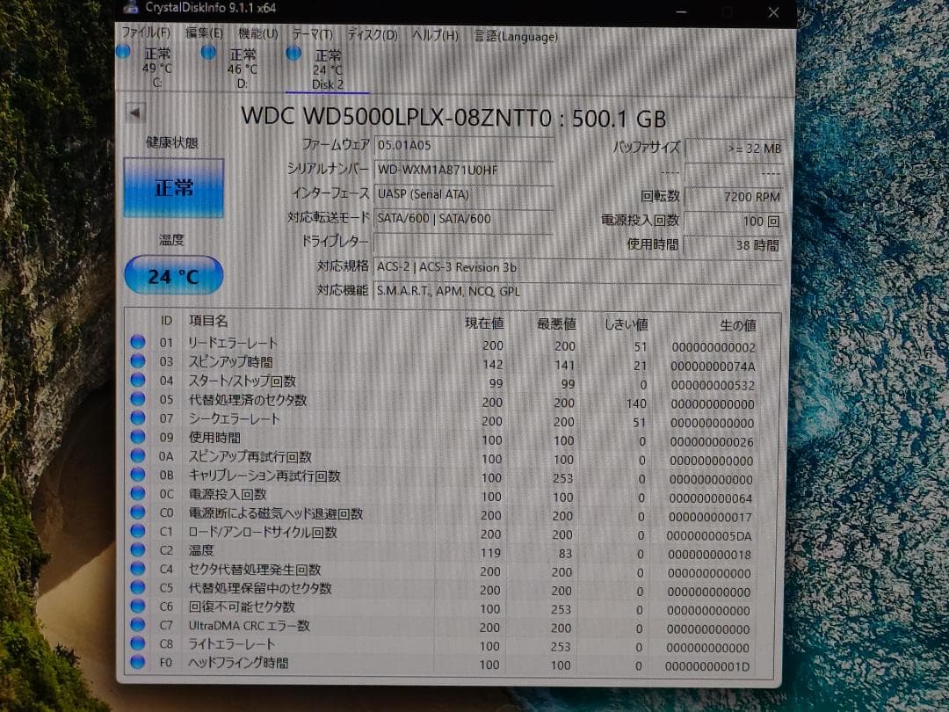Image resolution: width=949 pixels, height=712 pixels.
Task: Click status circle for ID 0C 電源投入回数
Action: (x=138, y=493)
